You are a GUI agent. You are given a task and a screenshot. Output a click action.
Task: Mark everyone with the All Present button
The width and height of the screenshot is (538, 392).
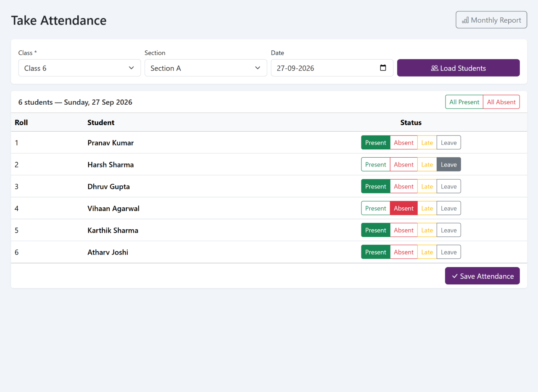point(464,102)
